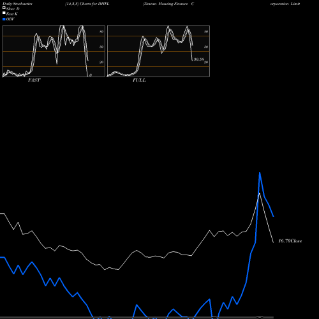Click the 39.58 value in FULL chart

pyautogui.click(x=198, y=59)
